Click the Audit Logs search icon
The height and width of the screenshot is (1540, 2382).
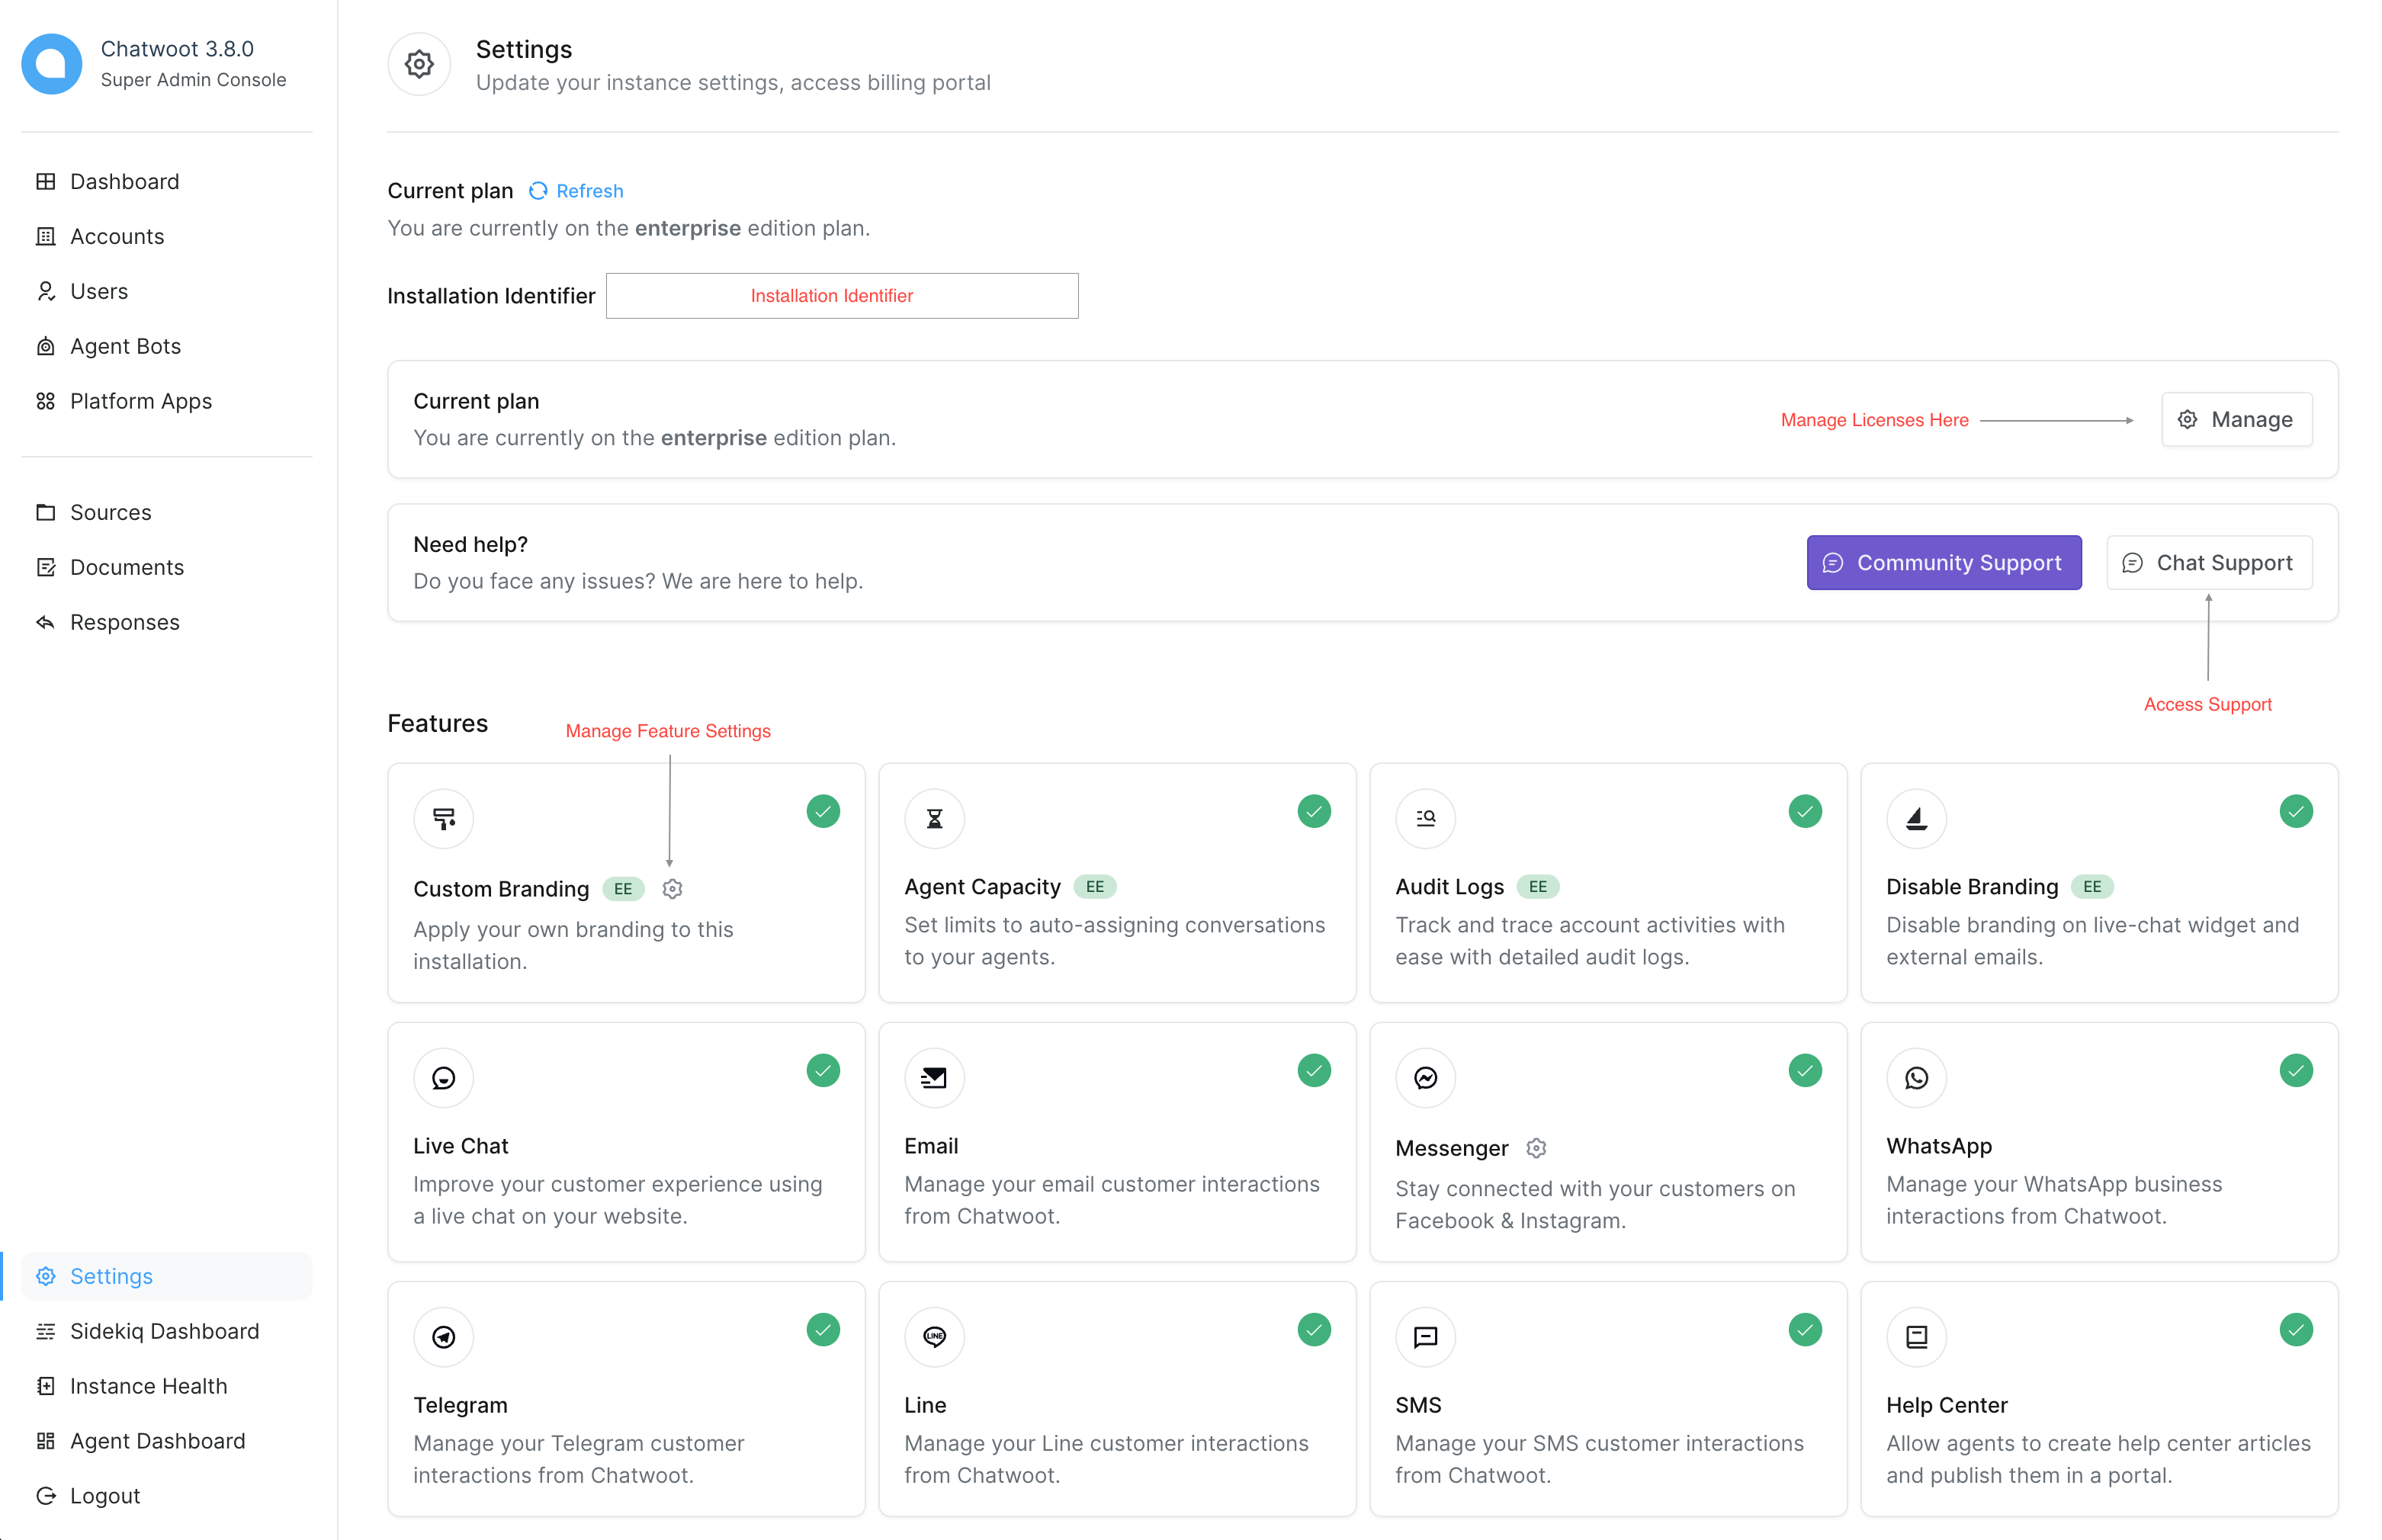[x=1425, y=819]
